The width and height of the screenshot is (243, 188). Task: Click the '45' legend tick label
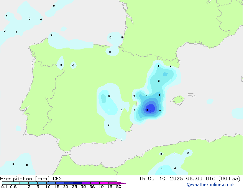pyautogui.click(x=110, y=186)
